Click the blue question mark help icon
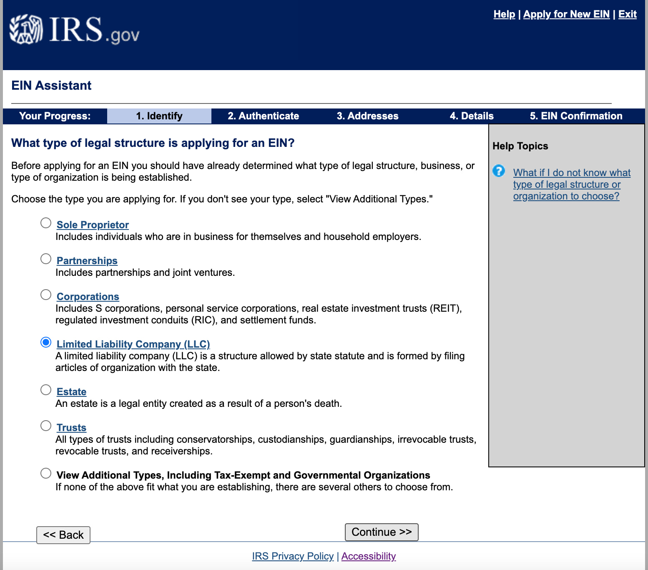 pos(499,172)
